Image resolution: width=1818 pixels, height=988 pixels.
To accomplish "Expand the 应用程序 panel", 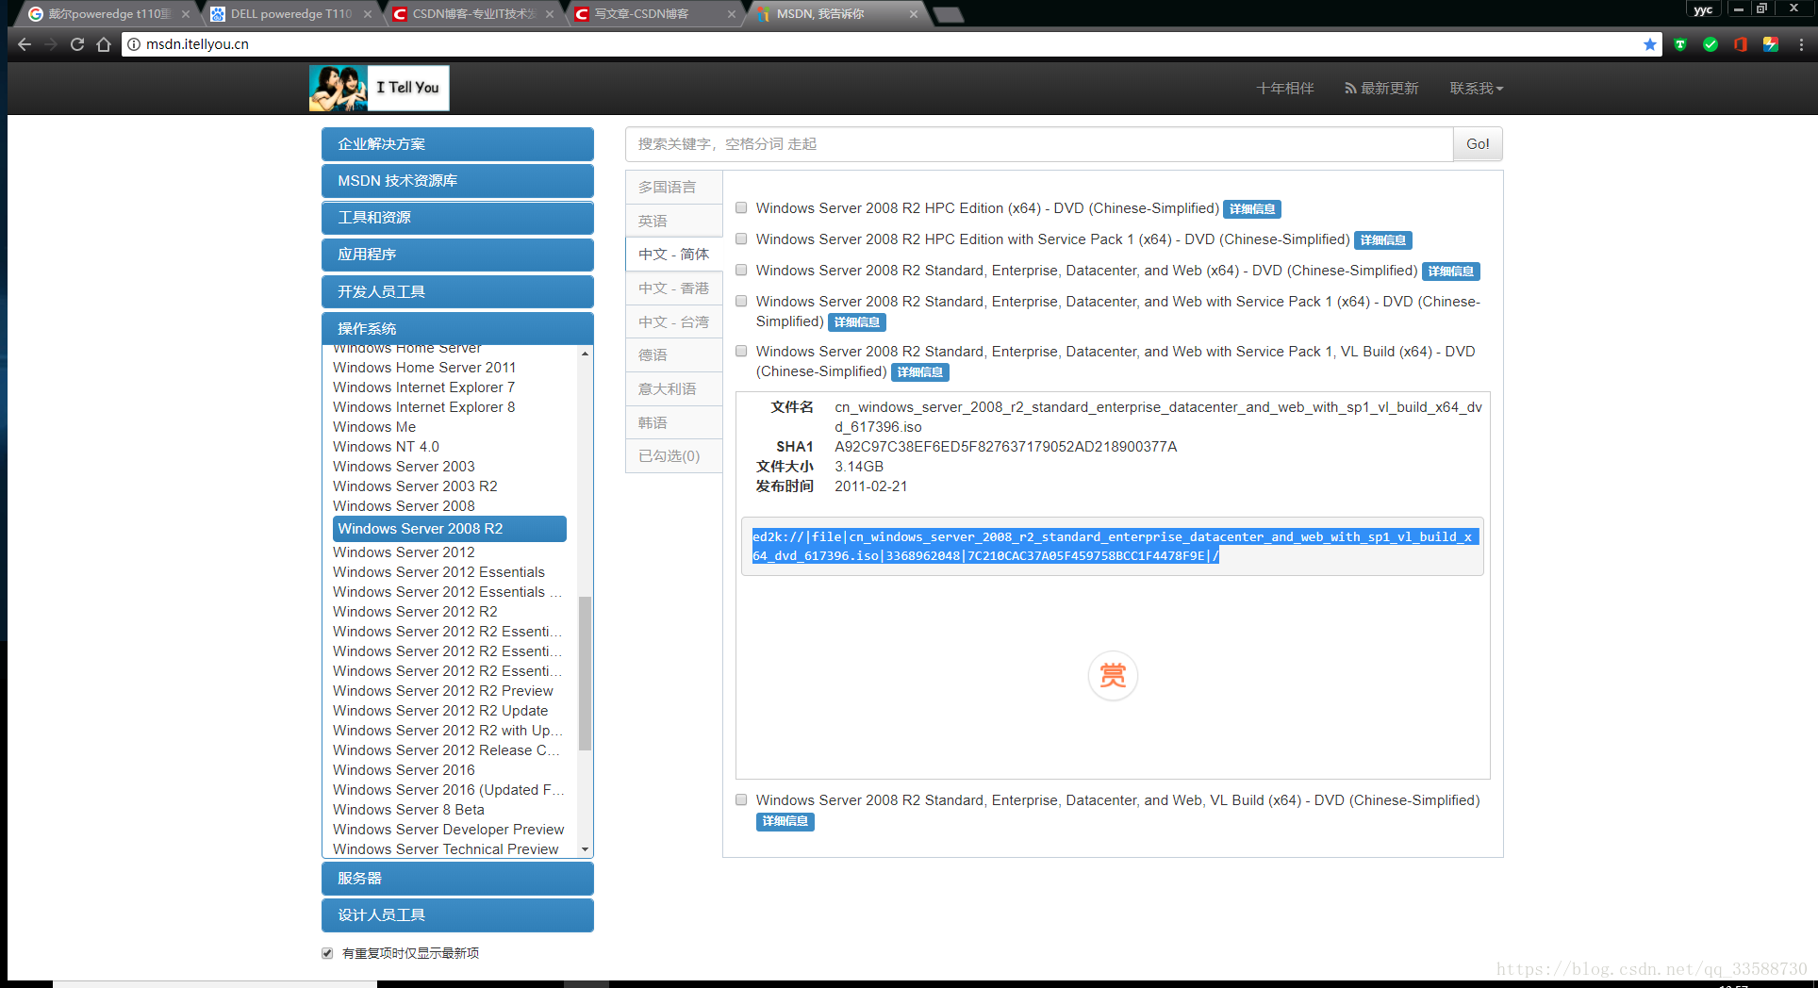I will pyautogui.click(x=457, y=255).
